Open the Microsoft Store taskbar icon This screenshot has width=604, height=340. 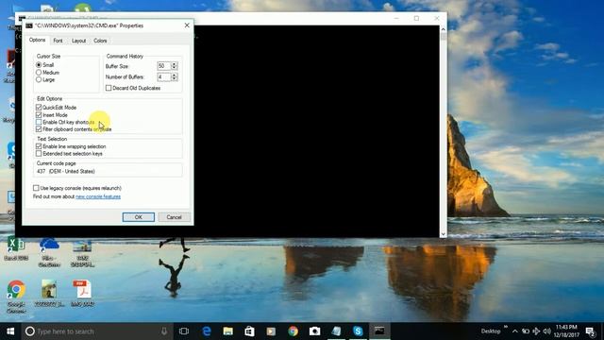point(249,331)
